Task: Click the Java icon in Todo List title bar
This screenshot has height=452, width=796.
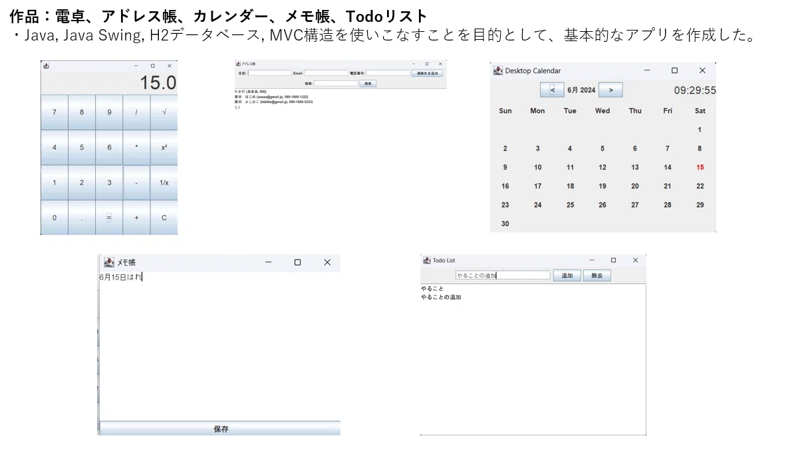Action: point(426,260)
